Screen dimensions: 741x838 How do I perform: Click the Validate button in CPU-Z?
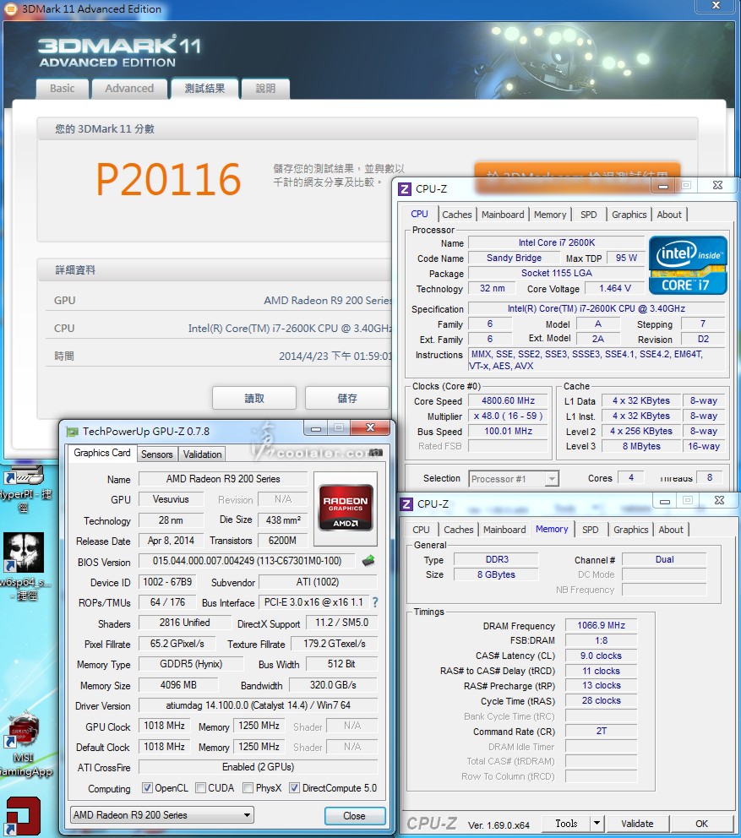pyautogui.click(x=637, y=824)
